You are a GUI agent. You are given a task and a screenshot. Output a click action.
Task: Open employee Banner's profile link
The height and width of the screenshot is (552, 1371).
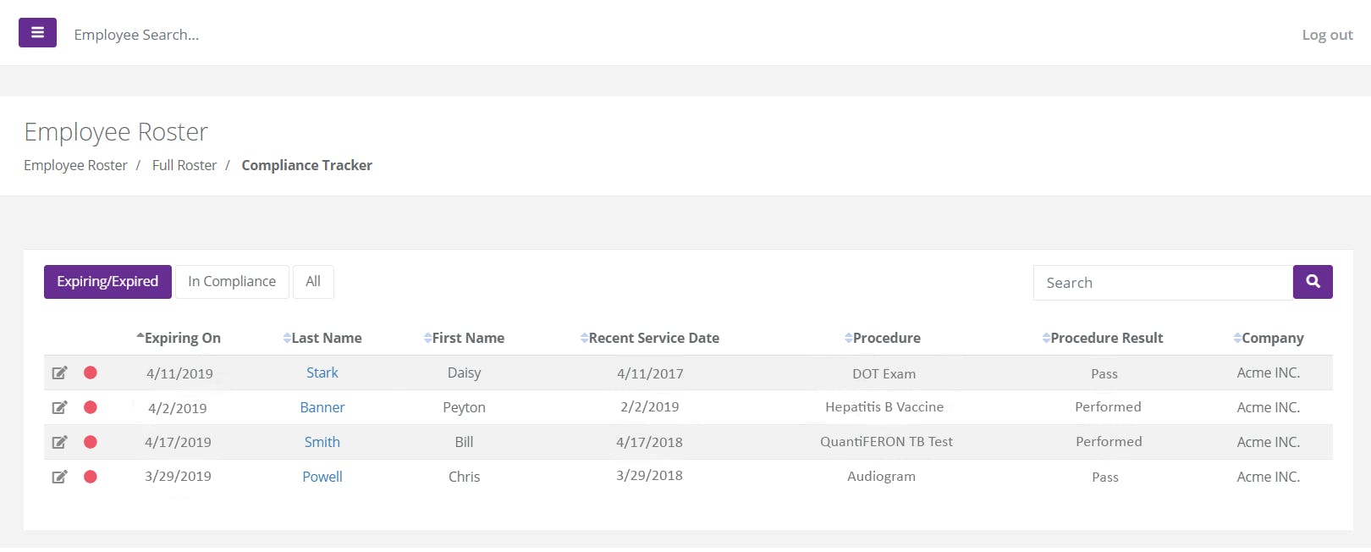pos(322,408)
